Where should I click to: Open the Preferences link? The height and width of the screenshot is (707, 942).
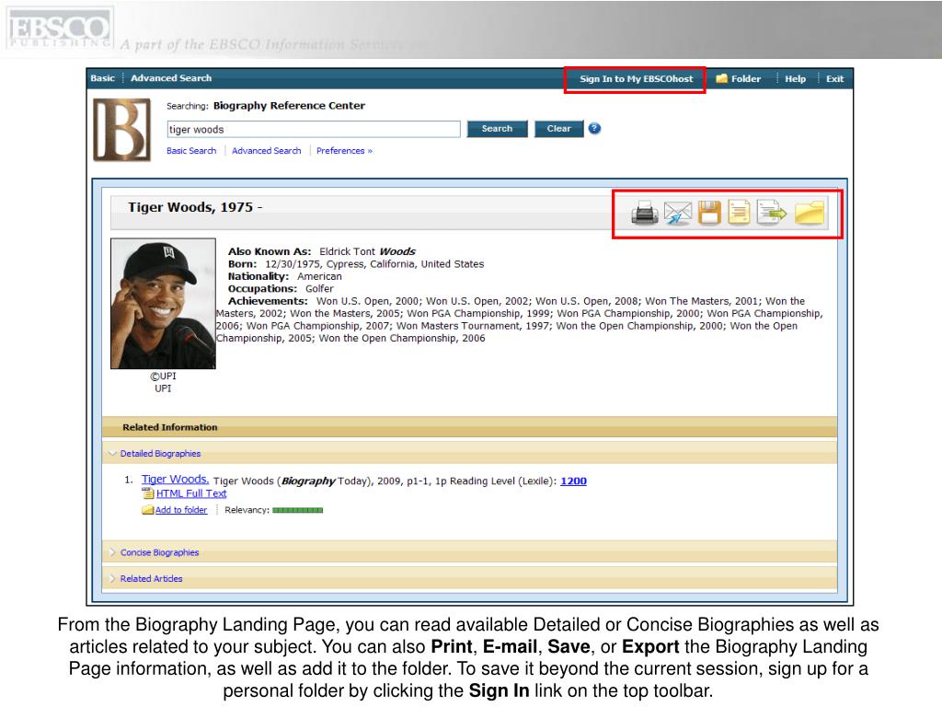click(x=344, y=151)
